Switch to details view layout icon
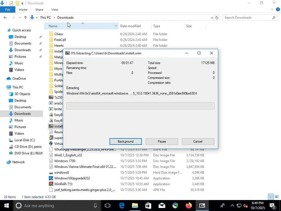This screenshot has width=281, height=211. pos(271,197)
